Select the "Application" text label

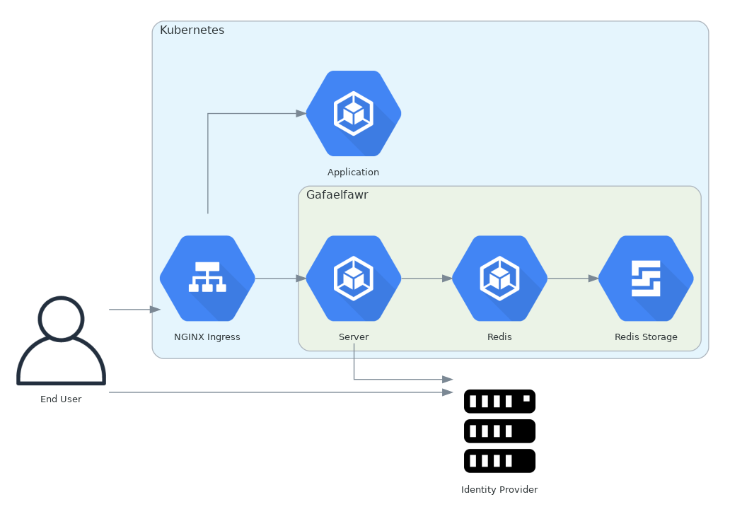tap(353, 172)
